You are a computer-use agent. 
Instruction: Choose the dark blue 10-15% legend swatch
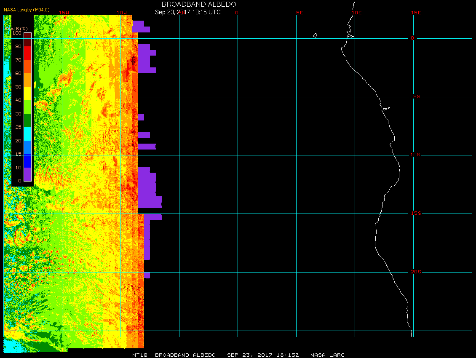(x=27, y=161)
